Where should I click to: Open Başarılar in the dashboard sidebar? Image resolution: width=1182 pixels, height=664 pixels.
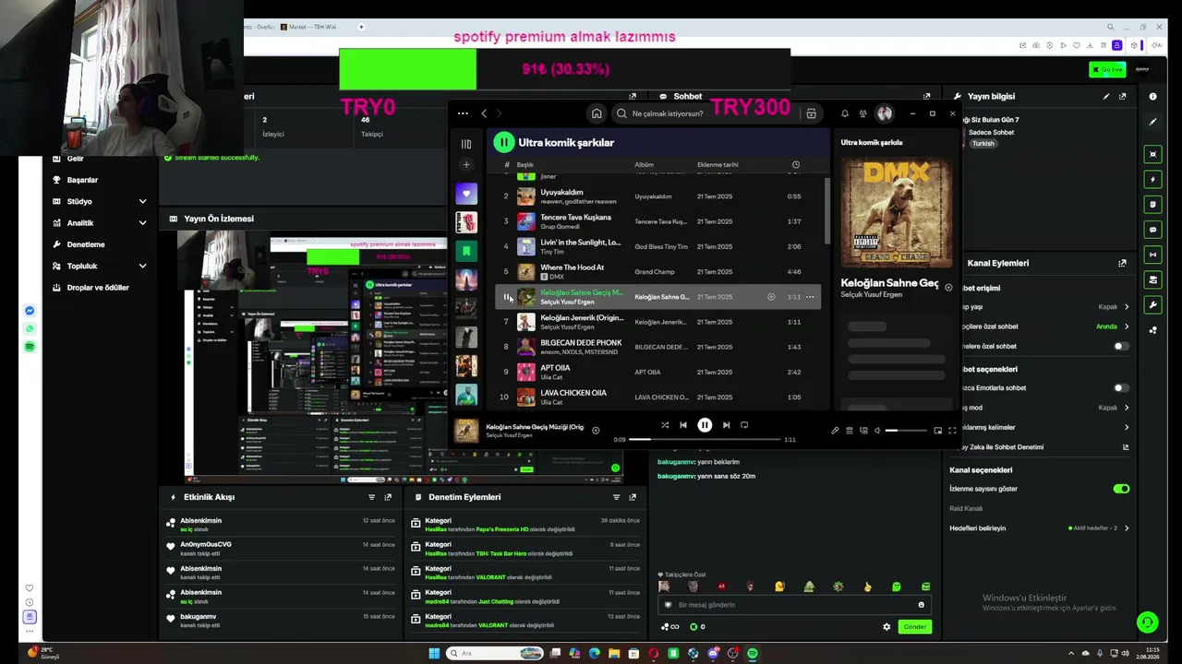pyautogui.click(x=82, y=180)
